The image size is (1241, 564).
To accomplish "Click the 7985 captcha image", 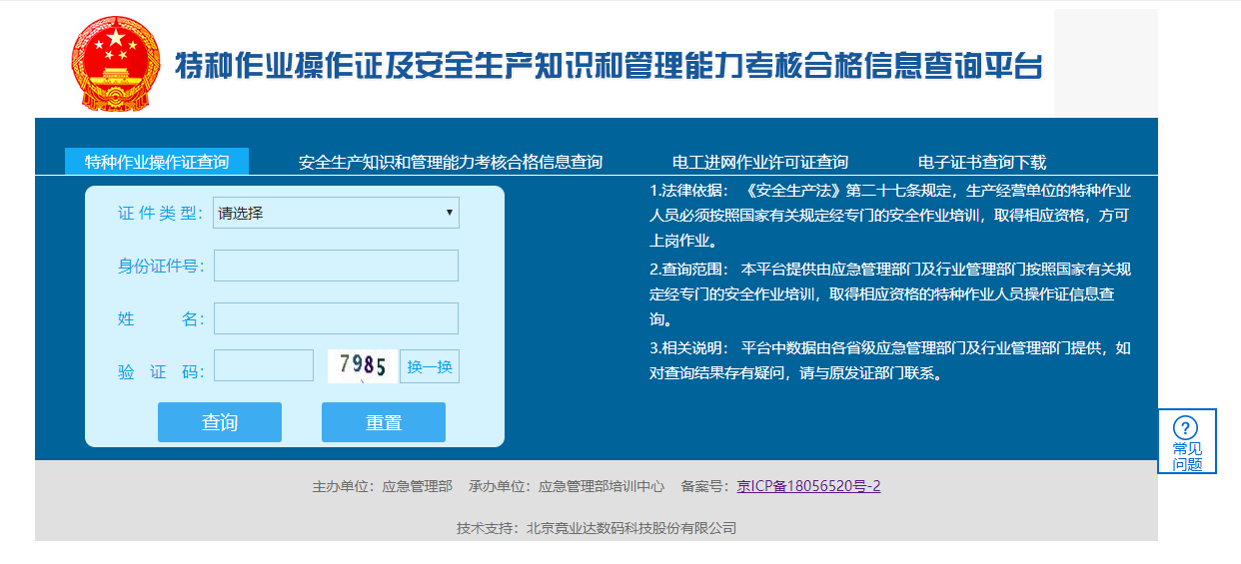I will (363, 366).
